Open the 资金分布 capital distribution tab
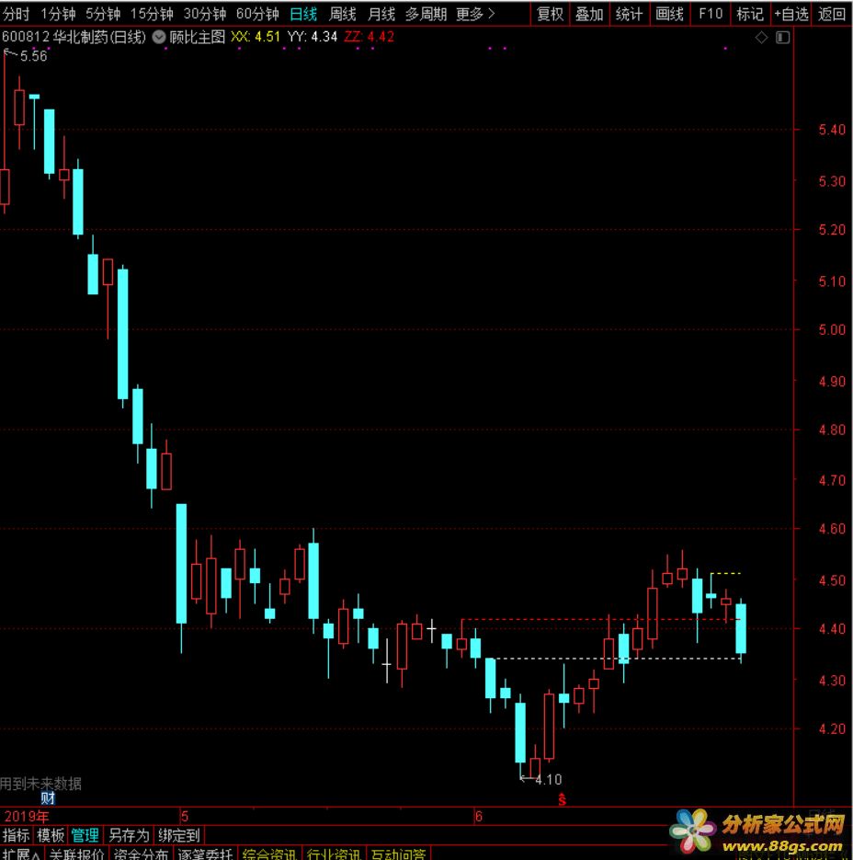This screenshot has width=853, height=860. click(x=141, y=854)
